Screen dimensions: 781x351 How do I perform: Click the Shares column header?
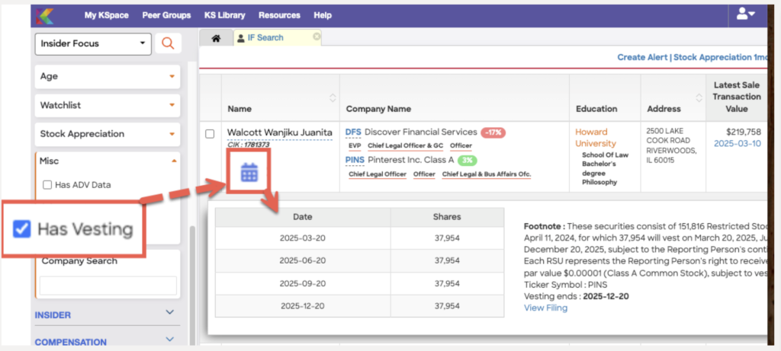pos(447,217)
